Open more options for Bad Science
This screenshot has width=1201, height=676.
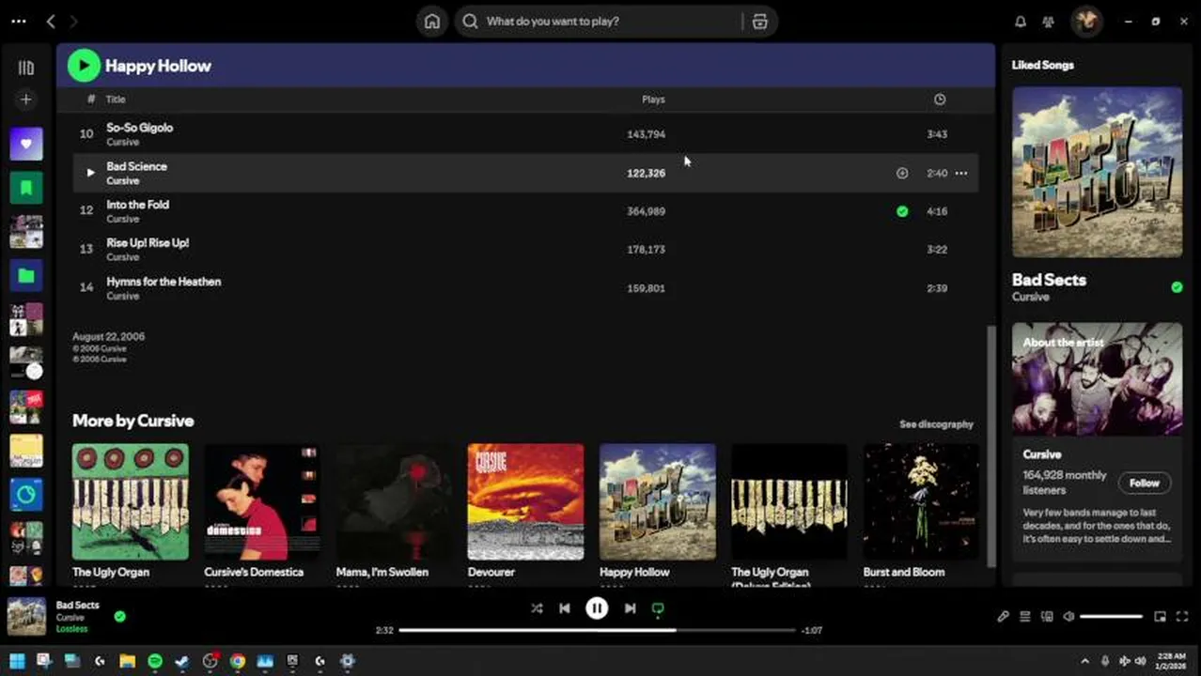click(961, 173)
